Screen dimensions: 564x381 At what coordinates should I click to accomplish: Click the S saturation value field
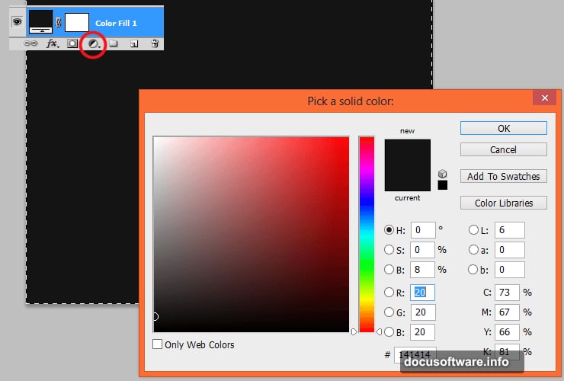tap(423, 250)
